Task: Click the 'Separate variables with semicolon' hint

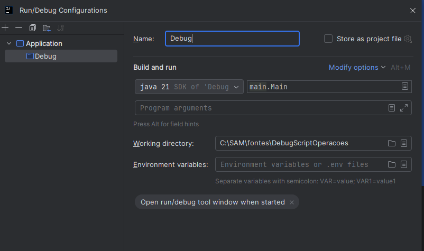Action: click(x=305, y=181)
